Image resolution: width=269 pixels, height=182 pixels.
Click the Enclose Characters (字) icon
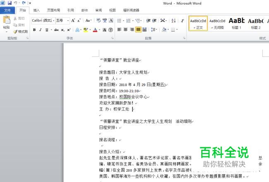click(x=111, y=30)
